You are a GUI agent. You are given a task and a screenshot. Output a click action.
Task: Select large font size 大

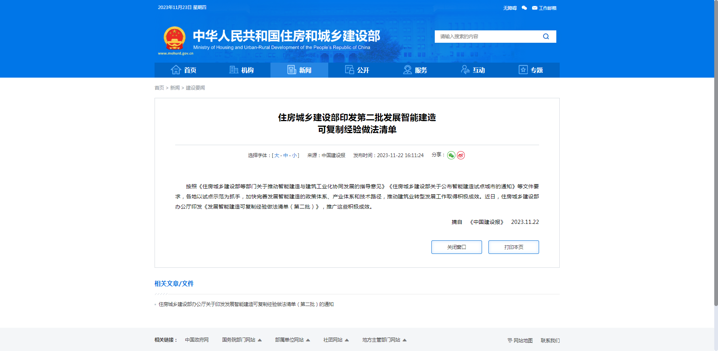(277, 155)
